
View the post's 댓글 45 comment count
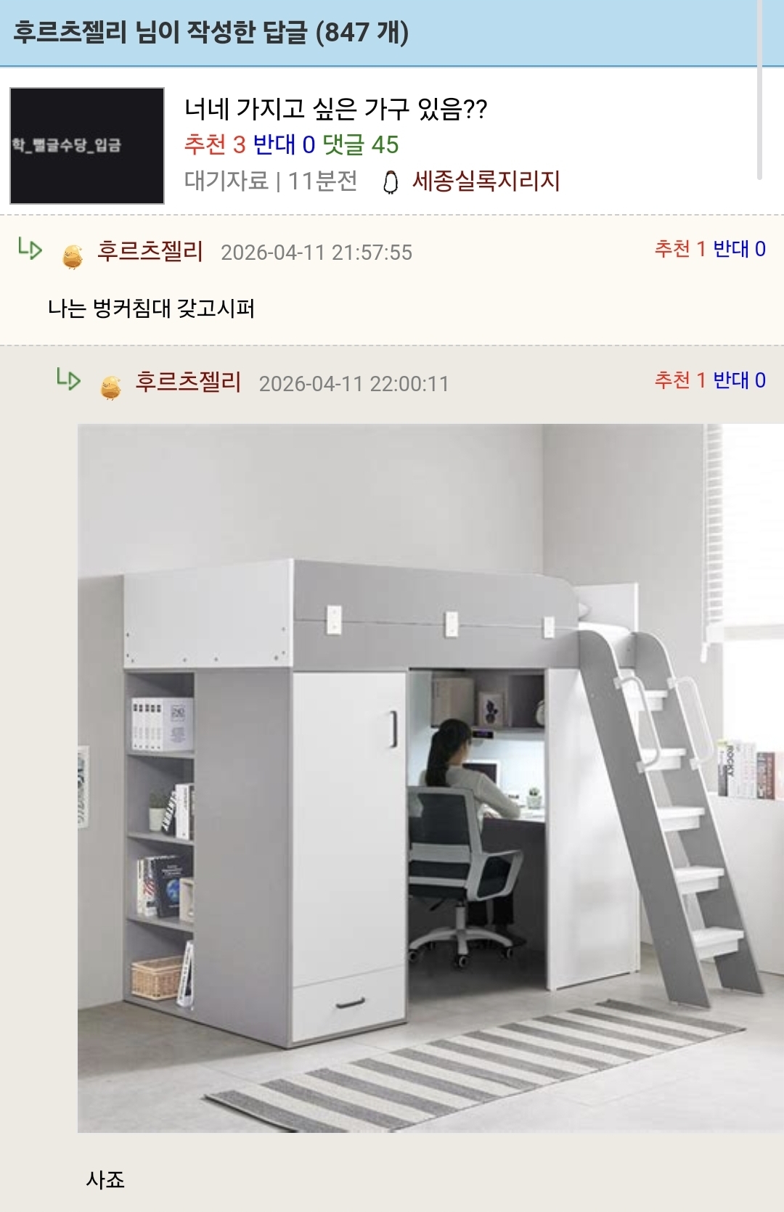click(361, 144)
